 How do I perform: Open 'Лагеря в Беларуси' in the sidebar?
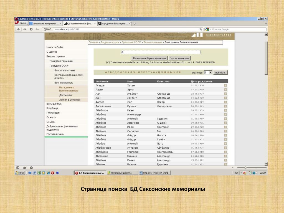tap(70, 100)
